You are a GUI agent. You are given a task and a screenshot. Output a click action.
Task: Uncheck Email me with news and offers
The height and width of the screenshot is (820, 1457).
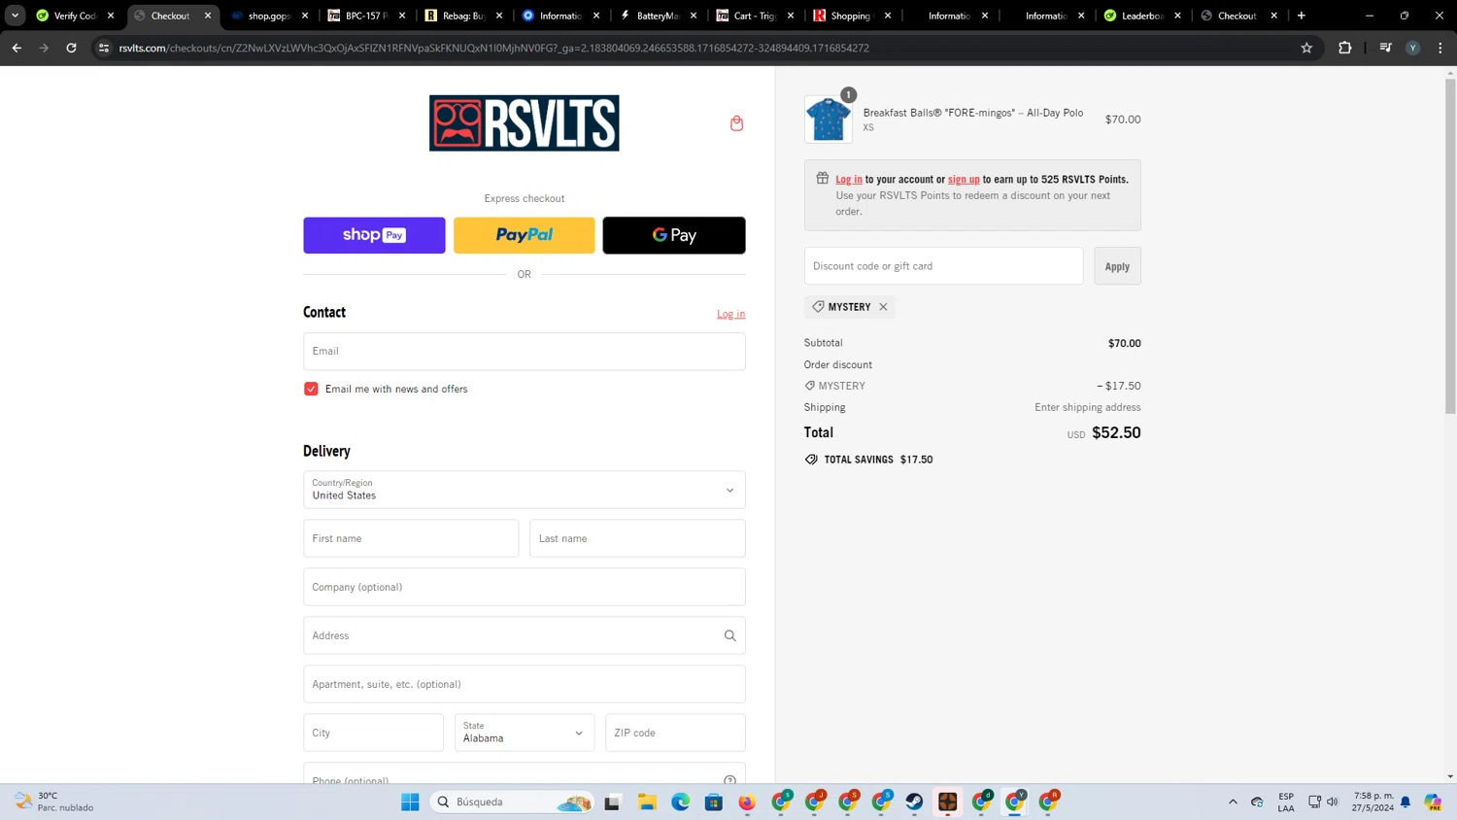tap(311, 389)
